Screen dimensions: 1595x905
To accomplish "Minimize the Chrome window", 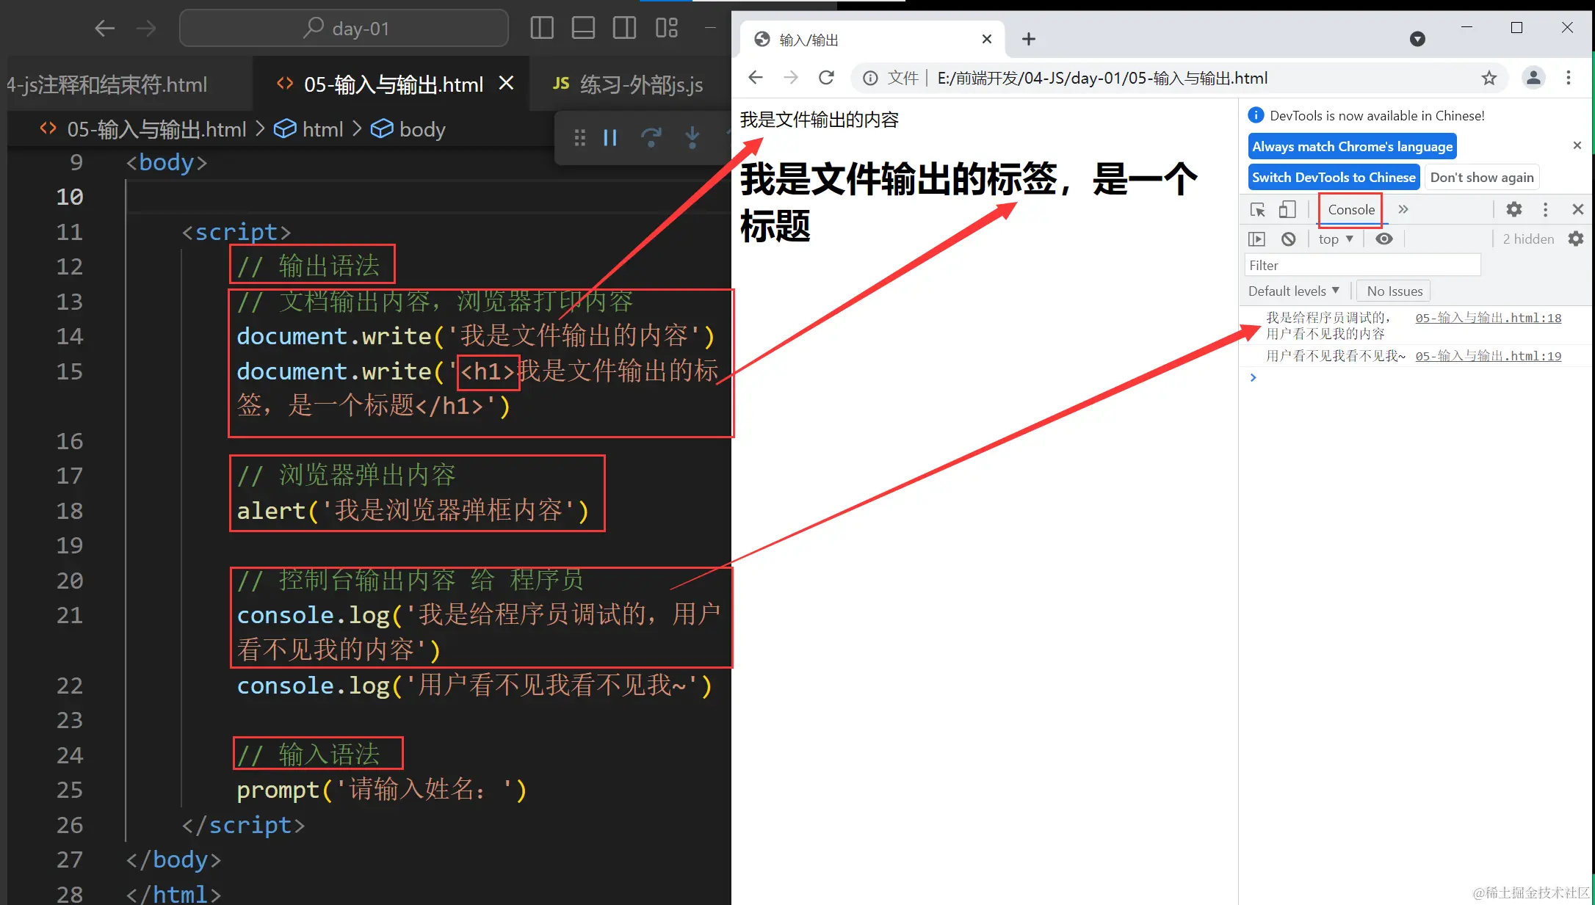I will [x=1466, y=27].
